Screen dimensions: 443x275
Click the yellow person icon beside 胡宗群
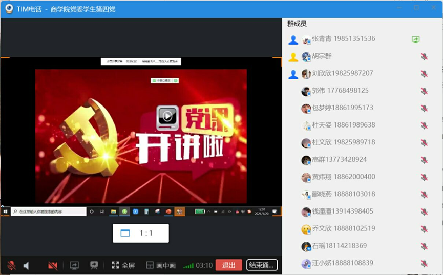pos(293,57)
